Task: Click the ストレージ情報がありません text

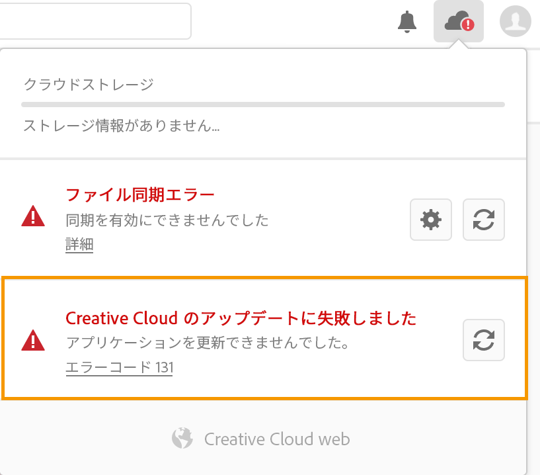Action: [x=121, y=126]
